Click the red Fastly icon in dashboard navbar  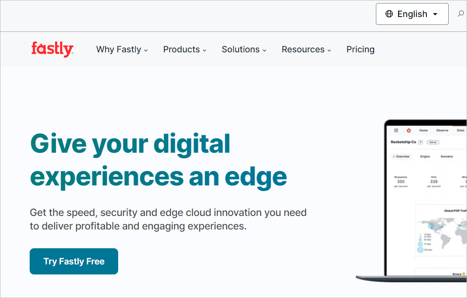409,130
